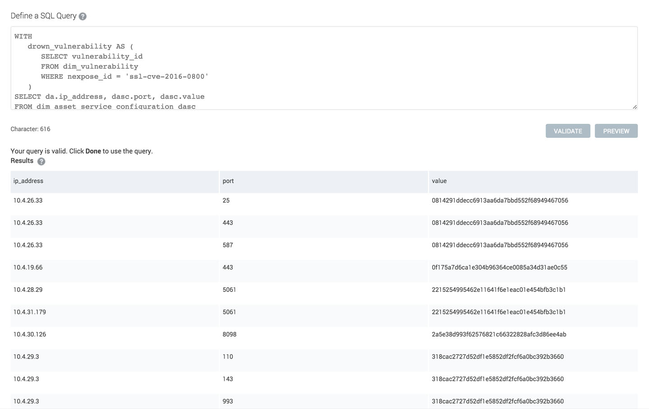Click the IP address 10.4.28.29 cell

click(x=28, y=290)
